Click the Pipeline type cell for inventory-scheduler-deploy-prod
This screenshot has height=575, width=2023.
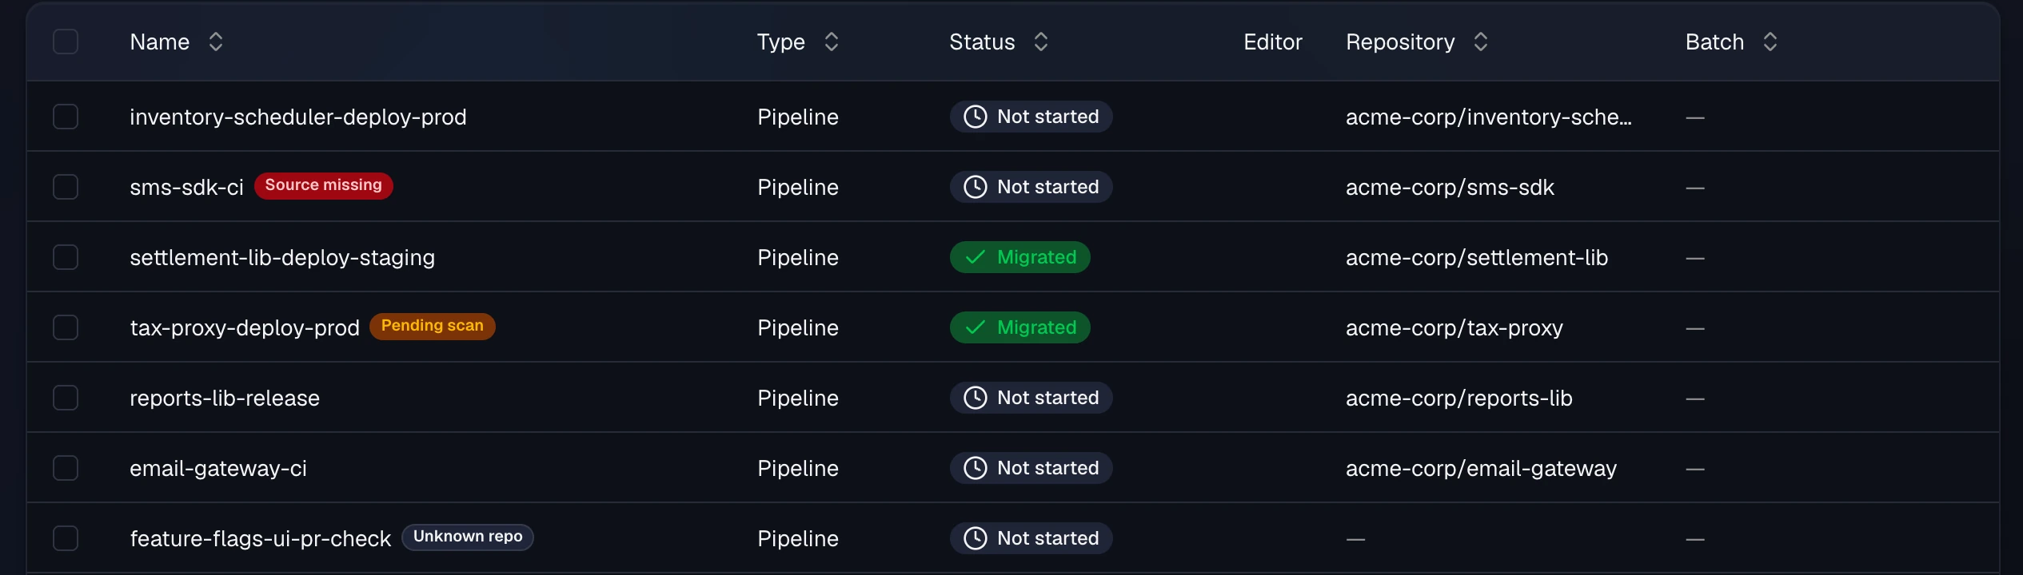click(x=798, y=117)
